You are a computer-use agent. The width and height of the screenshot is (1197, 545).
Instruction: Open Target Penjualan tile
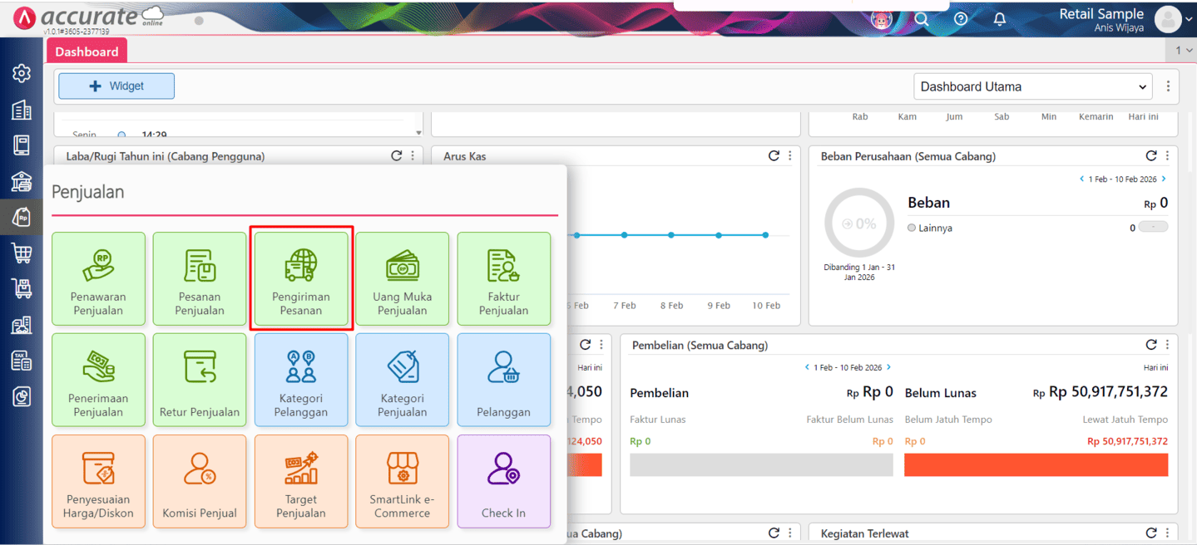(301, 482)
